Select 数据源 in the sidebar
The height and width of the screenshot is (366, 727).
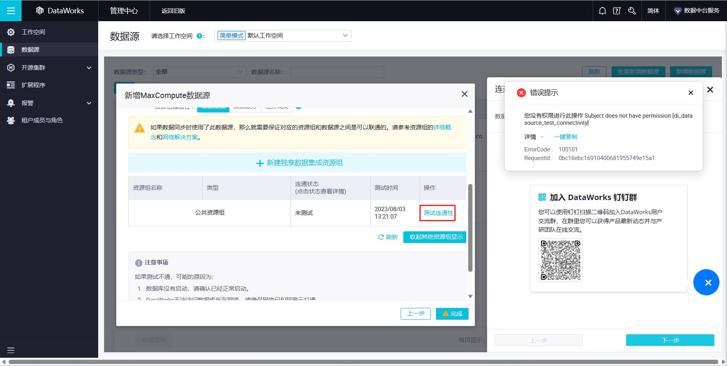click(49, 50)
